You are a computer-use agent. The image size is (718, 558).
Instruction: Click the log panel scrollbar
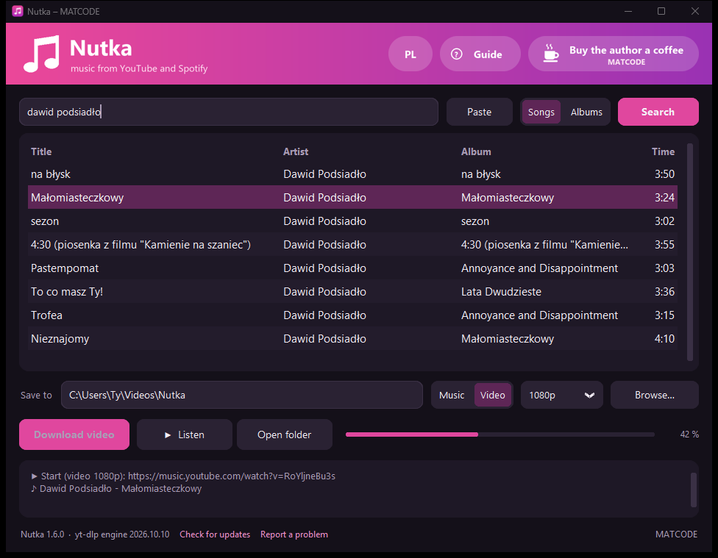(x=693, y=490)
